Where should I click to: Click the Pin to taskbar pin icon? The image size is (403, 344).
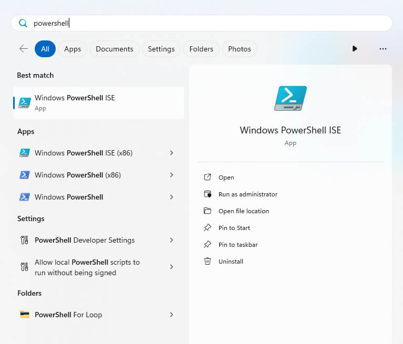[208, 244]
